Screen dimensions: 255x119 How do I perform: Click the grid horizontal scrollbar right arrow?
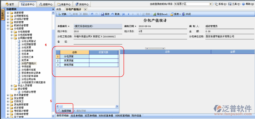point(117,106)
